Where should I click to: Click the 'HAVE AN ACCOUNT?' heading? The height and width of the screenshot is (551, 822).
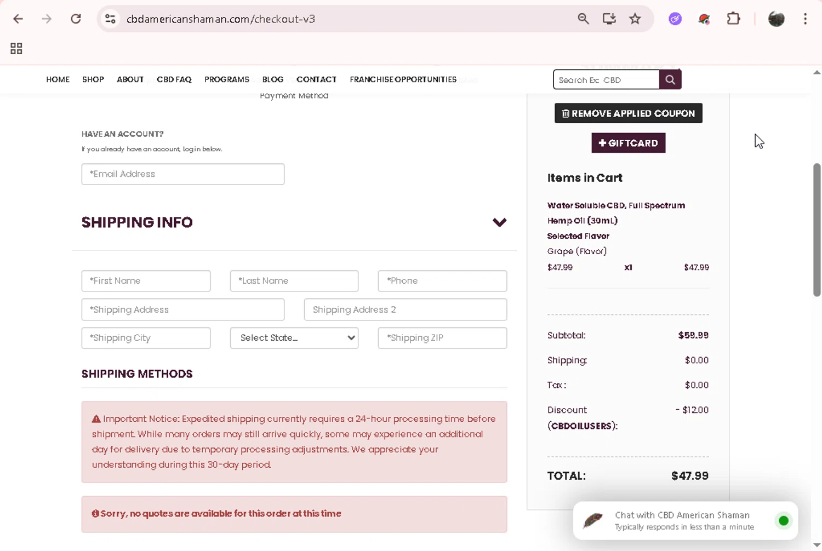123,134
